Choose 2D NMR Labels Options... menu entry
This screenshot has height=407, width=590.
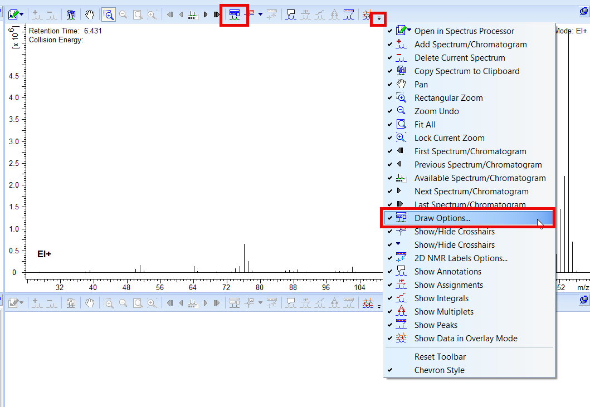pos(469,258)
